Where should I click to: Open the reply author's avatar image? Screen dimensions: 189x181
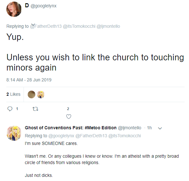(x=14, y=133)
